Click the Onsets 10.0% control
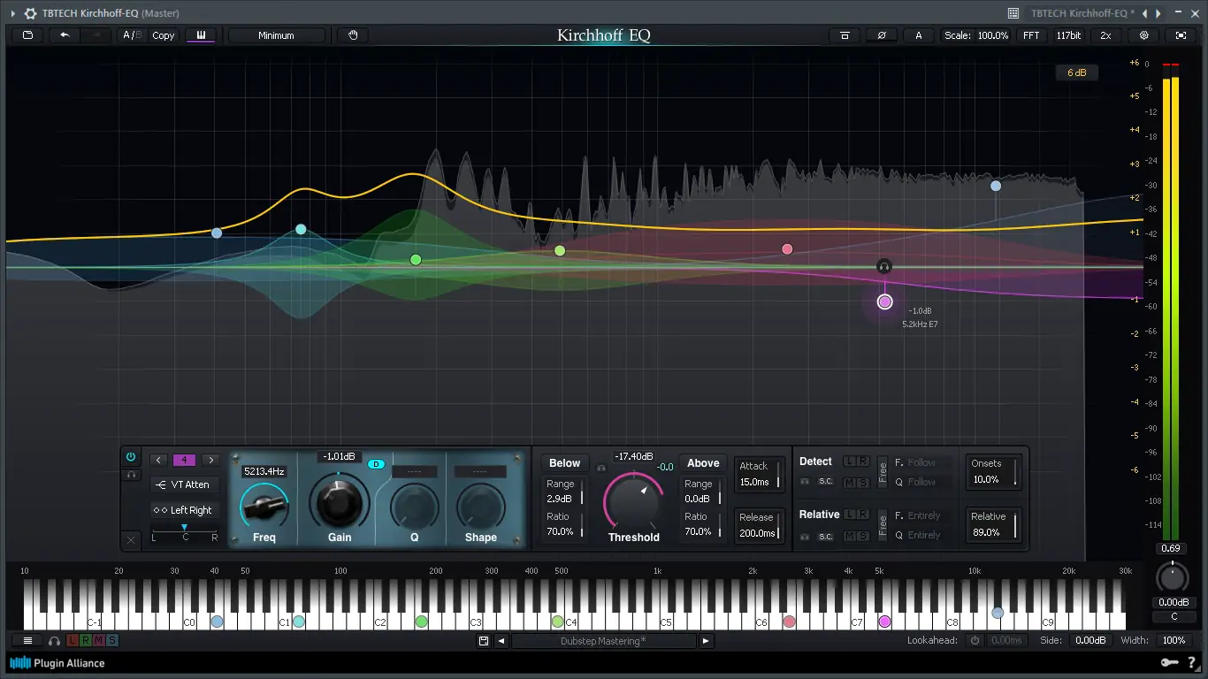This screenshot has height=679, width=1208. click(993, 471)
